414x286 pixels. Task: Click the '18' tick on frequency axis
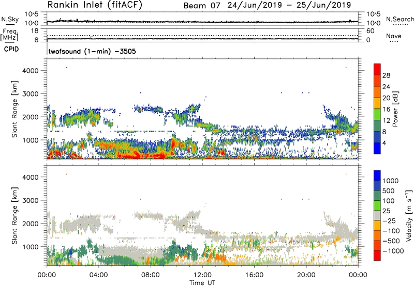34,31
